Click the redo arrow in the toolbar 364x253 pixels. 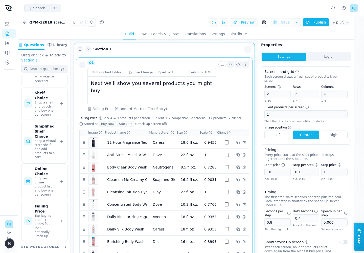click(x=82, y=22)
